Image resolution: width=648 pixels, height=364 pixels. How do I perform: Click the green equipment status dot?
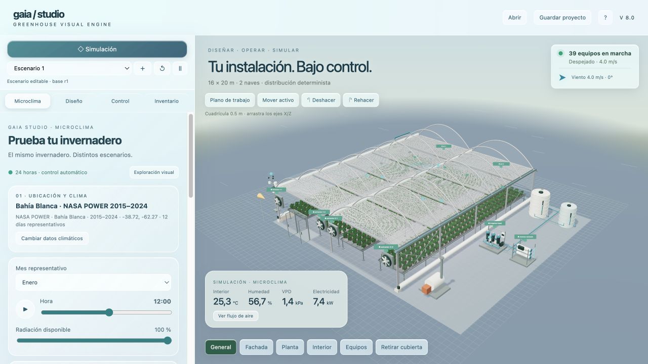click(x=560, y=53)
